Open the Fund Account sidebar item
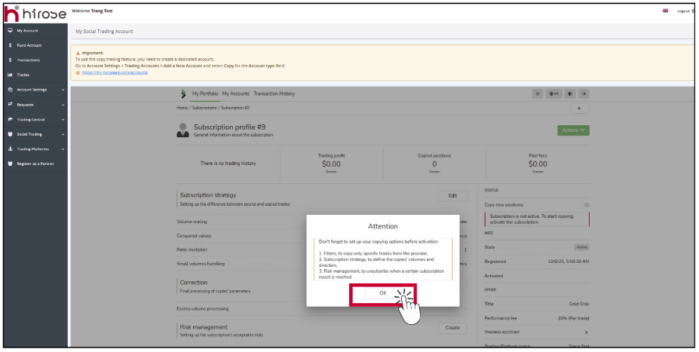This screenshot has height=352, width=699. point(29,45)
